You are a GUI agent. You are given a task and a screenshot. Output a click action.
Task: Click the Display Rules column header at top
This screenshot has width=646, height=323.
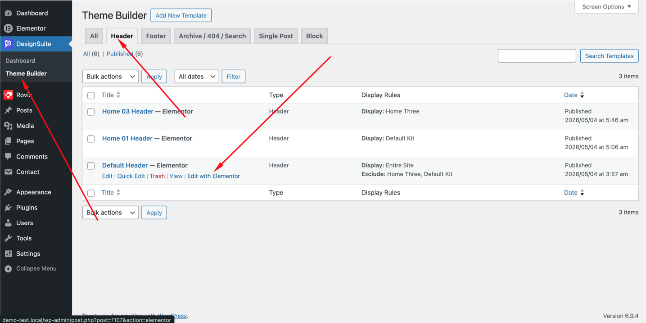pyautogui.click(x=380, y=95)
